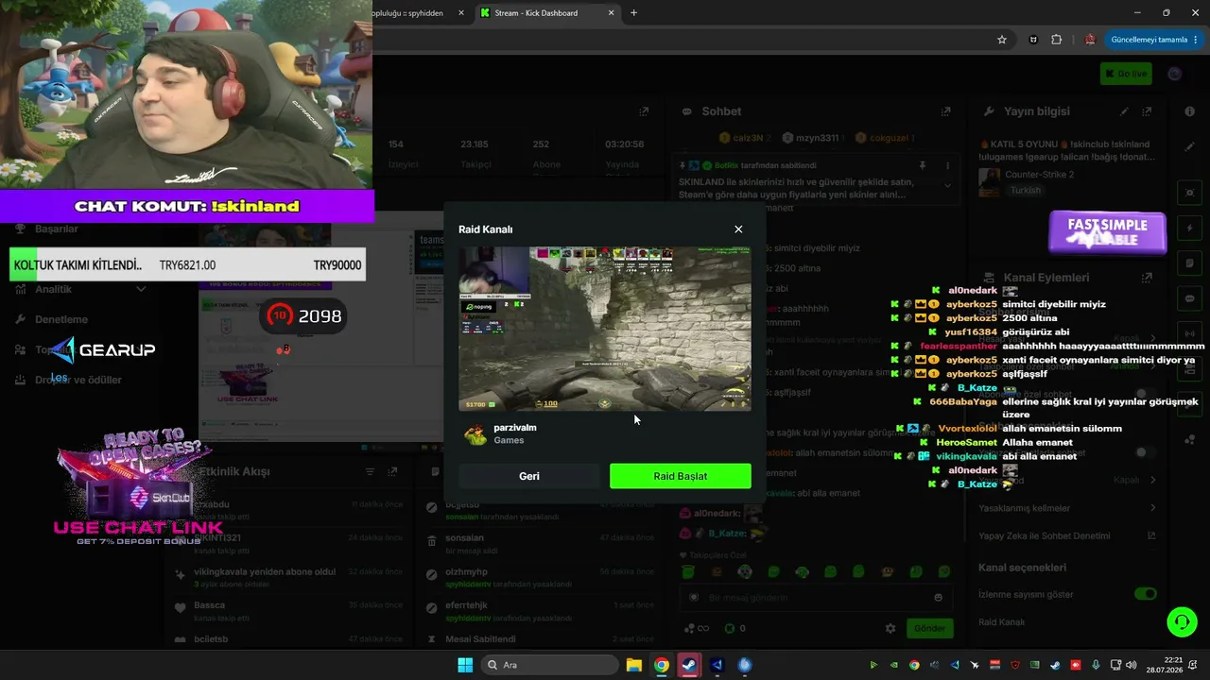
Task: Go back with the Geri button
Action: click(529, 476)
